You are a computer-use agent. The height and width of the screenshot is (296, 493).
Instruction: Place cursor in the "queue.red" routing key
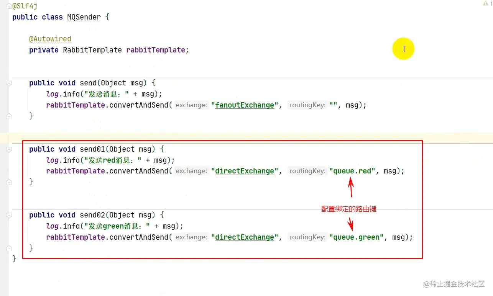tap(352, 171)
